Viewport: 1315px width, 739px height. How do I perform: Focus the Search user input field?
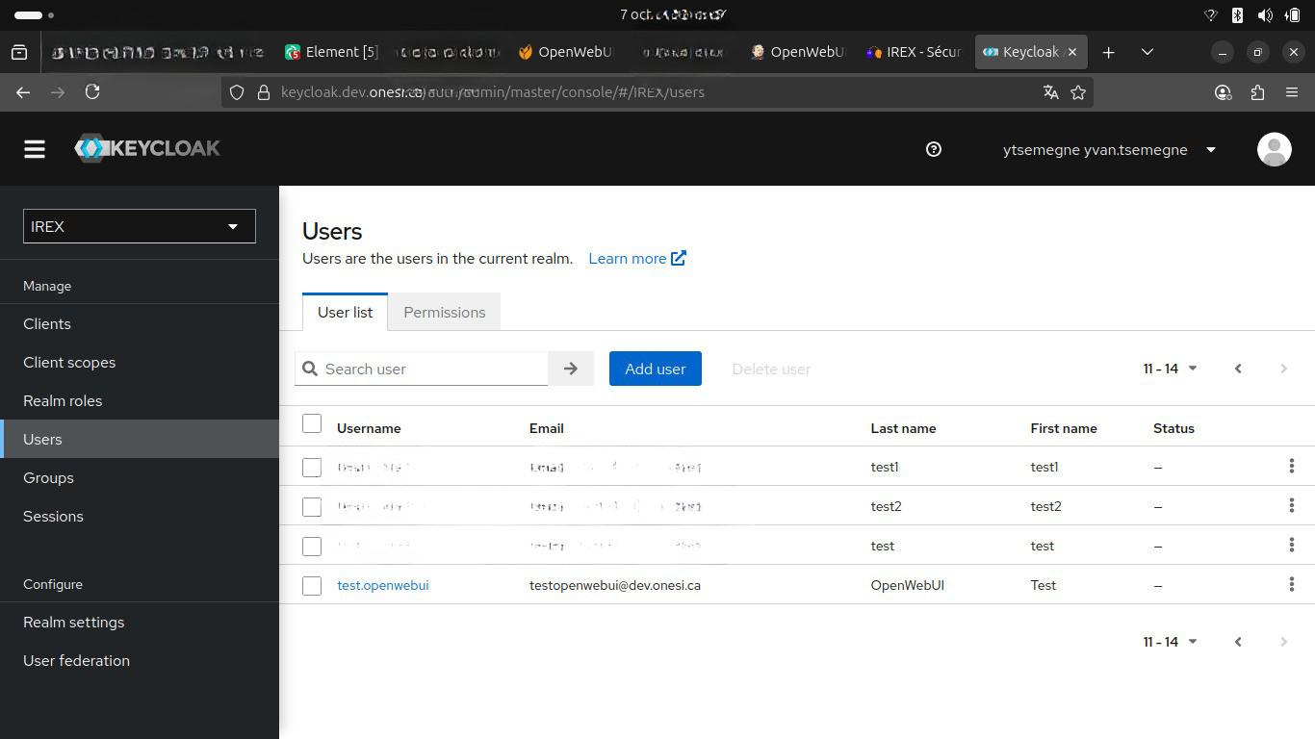coord(433,369)
